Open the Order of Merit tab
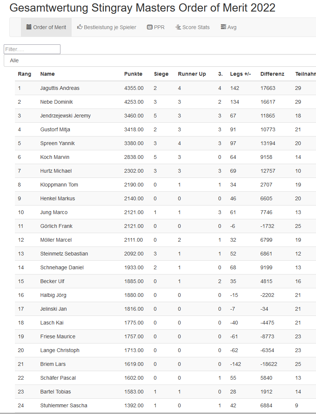The width and height of the screenshot is (316, 414). [x=46, y=27]
